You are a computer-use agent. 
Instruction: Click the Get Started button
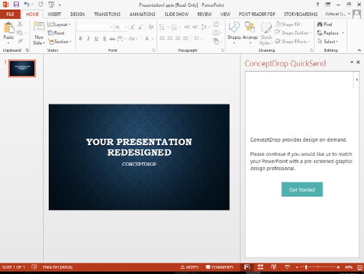coord(302,189)
